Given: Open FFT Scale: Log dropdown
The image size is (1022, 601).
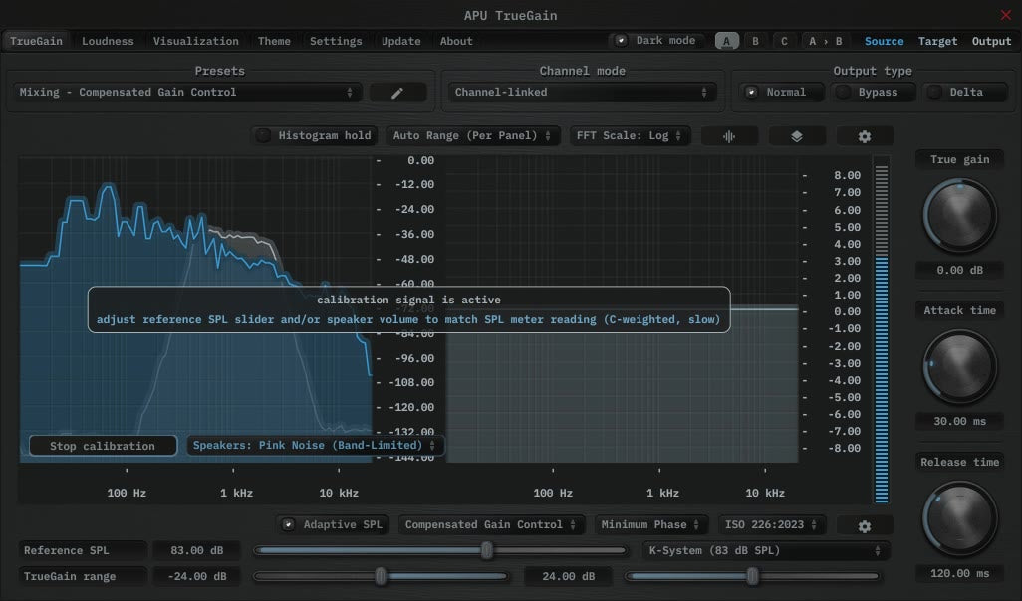Looking at the screenshot, I should pyautogui.click(x=629, y=135).
